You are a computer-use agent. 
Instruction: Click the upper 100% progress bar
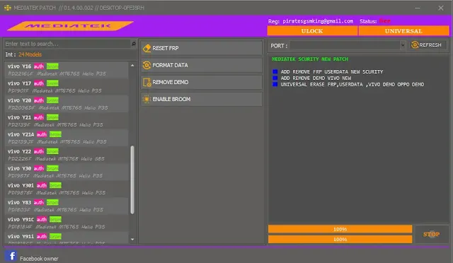coord(340,229)
